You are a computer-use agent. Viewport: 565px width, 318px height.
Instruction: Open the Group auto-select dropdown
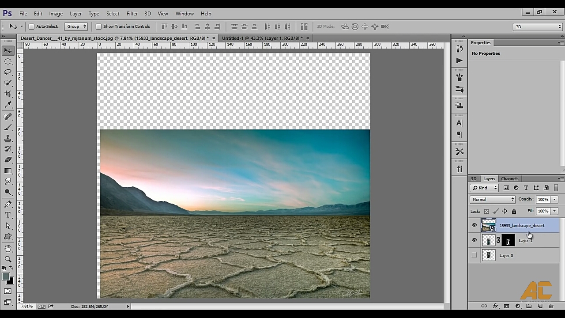coord(76,26)
